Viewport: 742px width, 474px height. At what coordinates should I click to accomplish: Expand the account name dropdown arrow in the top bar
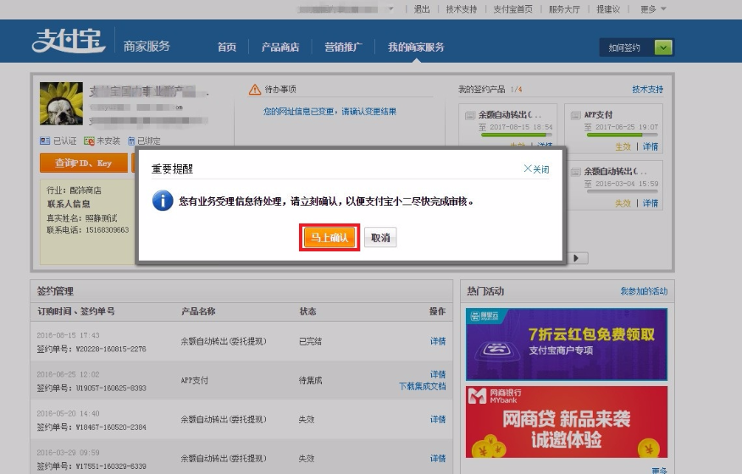[390, 9]
